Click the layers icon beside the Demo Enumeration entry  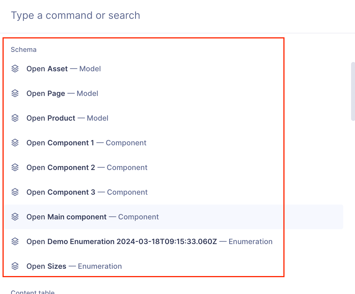pos(15,241)
